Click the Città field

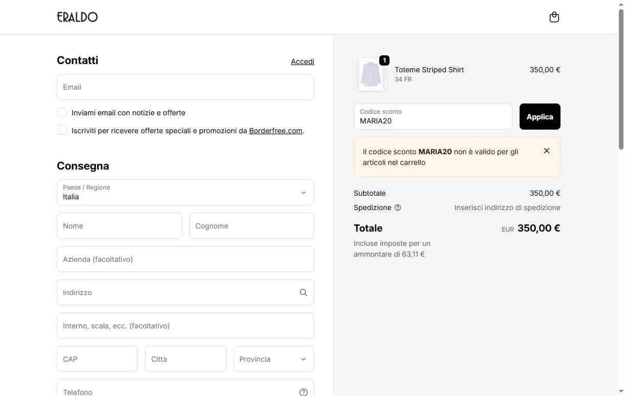pos(185,359)
